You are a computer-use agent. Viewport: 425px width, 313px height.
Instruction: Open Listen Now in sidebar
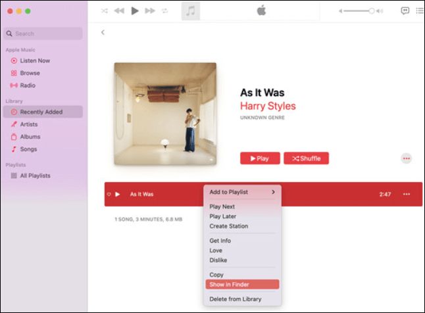34,60
